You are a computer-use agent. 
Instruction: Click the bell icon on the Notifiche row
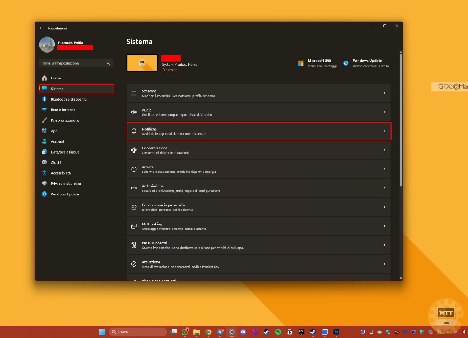[x=133, y=131]
